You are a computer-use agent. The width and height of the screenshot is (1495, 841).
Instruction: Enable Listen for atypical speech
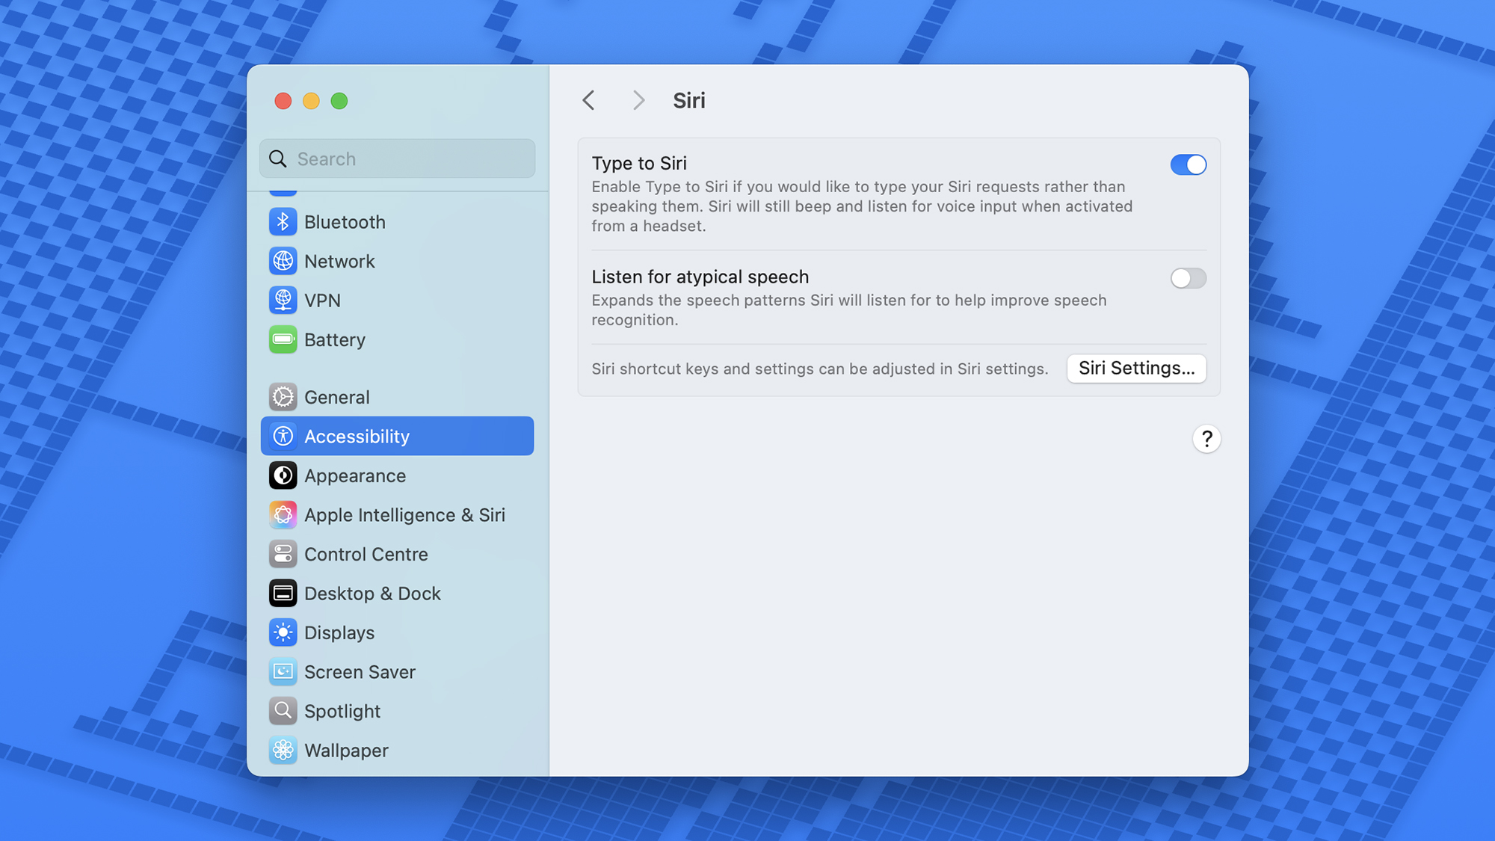pyautogui.click(x=1186, y=277)
